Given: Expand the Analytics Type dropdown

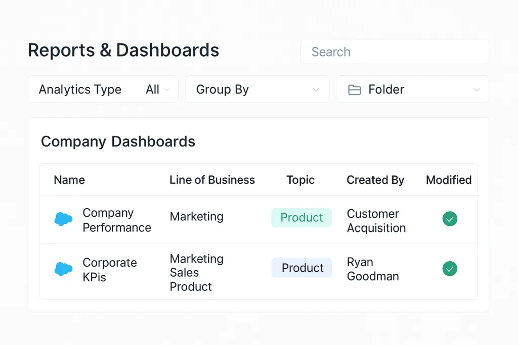Looking at the screenshot, I should pyautogui.click(x=167, y=90).
